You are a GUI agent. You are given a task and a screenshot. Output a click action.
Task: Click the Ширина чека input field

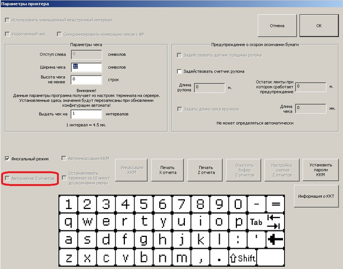tap(86, 67)
